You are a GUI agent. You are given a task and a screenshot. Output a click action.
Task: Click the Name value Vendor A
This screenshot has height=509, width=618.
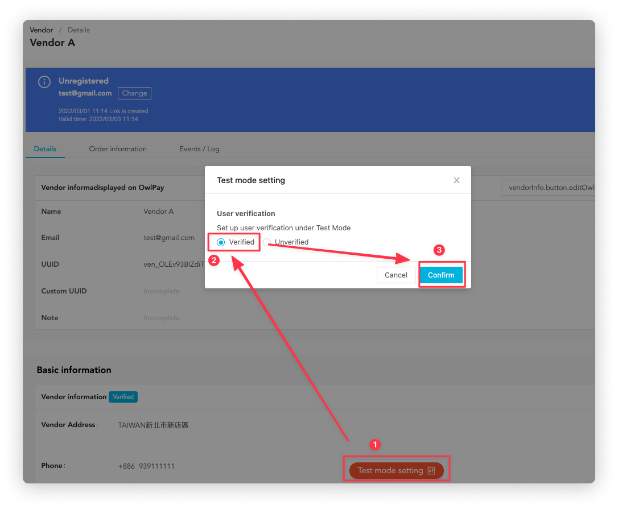[x=158, y=212]
